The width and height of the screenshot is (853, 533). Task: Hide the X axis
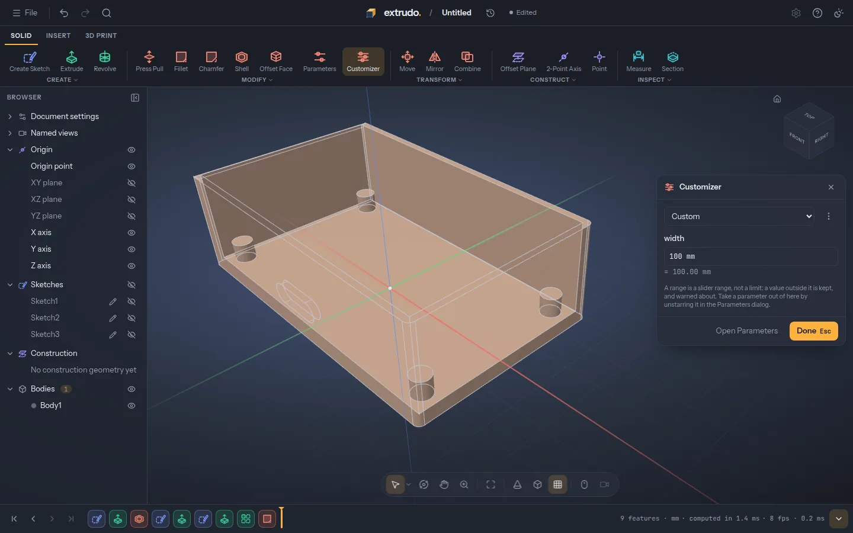tap(132, 233)
